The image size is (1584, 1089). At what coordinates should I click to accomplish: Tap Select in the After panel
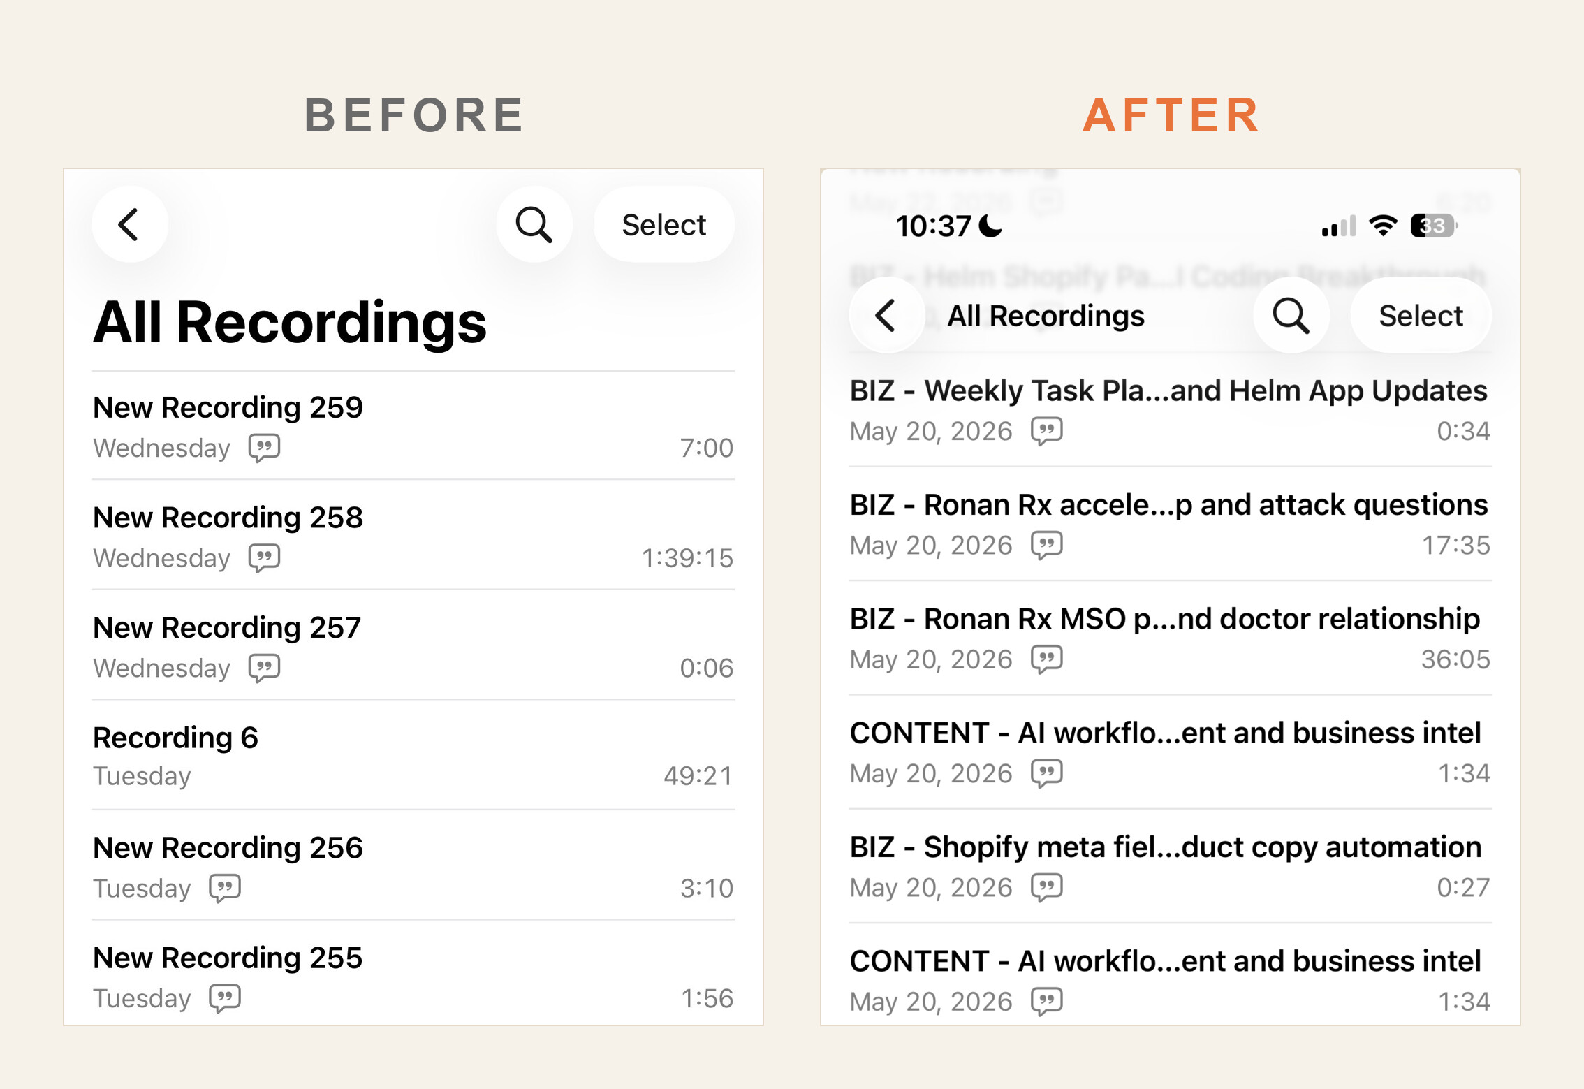click(1421, 316)
